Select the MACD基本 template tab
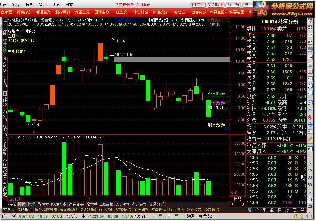This screenshot has height=221, width=316. pyautogui.click(x=58, y=204)
